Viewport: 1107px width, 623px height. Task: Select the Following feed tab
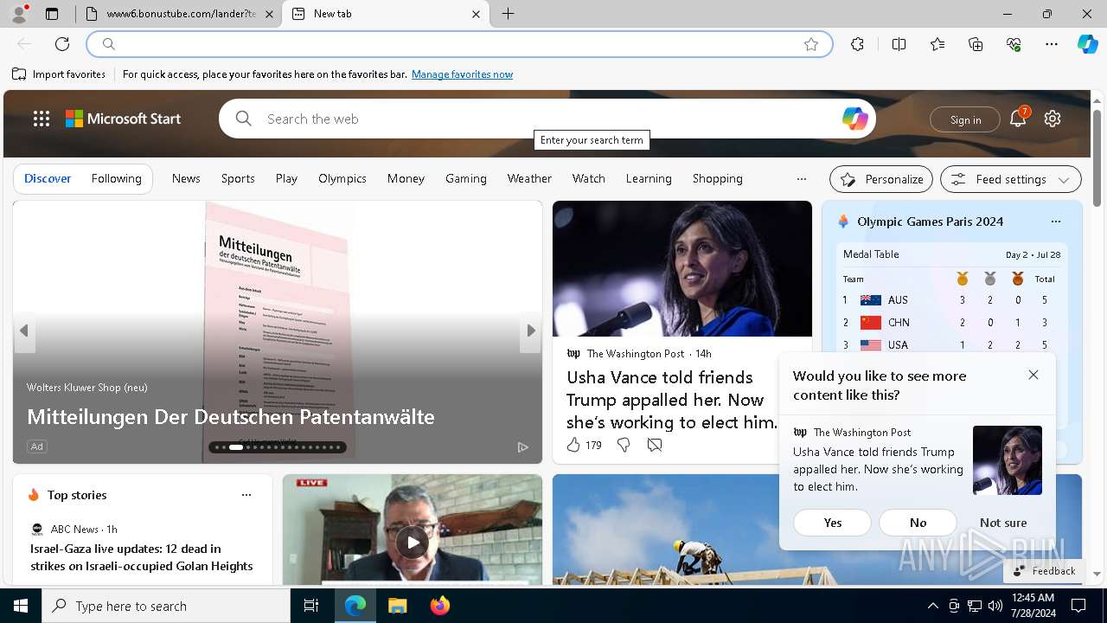(x=116, y=178)
